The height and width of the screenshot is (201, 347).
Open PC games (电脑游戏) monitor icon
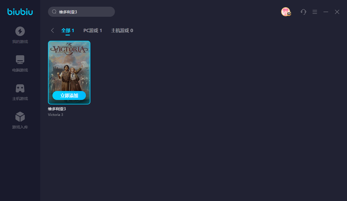tap(20, 60)
